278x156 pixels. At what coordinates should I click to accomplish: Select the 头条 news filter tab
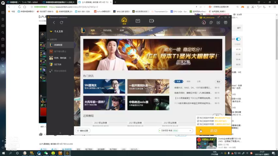[x=178, y=81]
